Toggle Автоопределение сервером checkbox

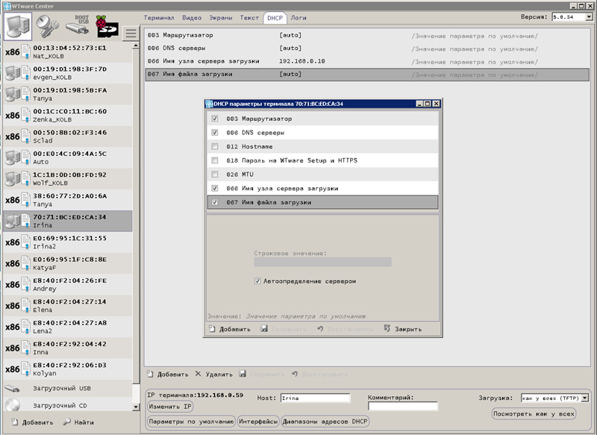[x=257, y=281]
